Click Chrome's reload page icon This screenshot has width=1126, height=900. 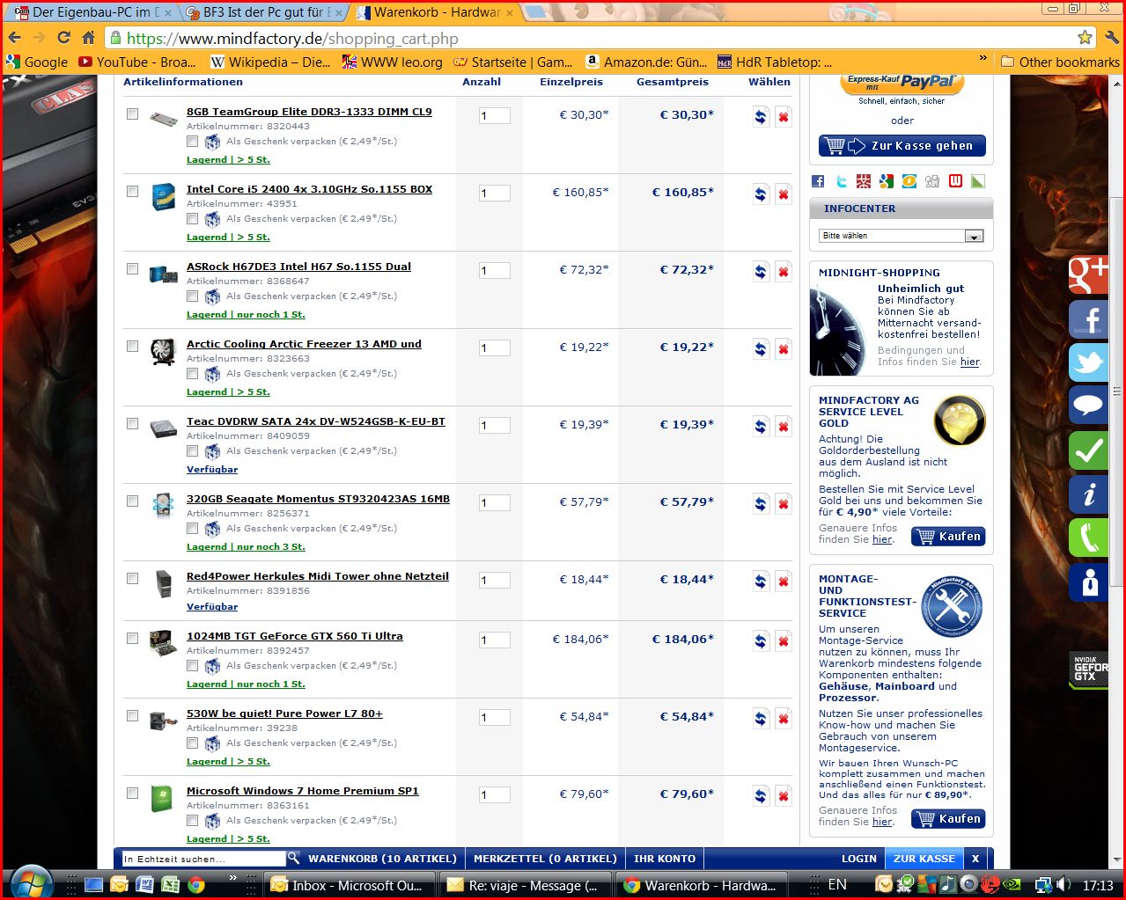coord(63,38)
